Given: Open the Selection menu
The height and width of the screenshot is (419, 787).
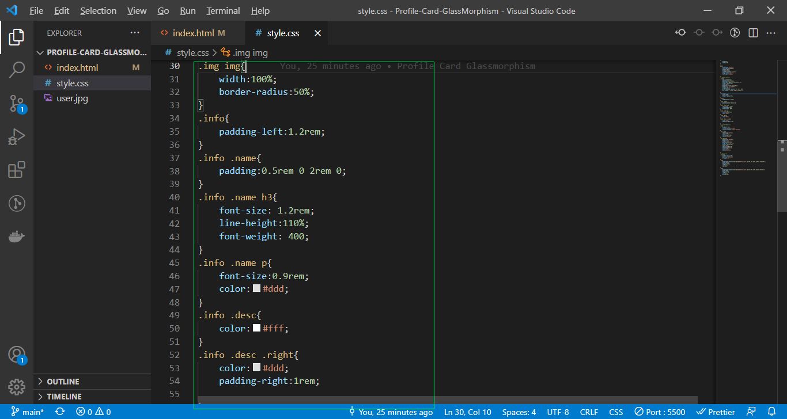Looking at the screenshot, I should pyautogui.click(x=98, y=11).
